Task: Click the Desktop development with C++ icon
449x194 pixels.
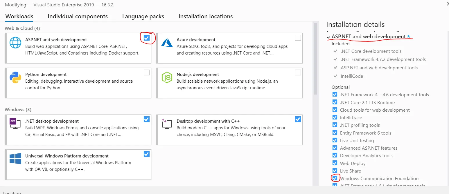Action: (167, 124)
